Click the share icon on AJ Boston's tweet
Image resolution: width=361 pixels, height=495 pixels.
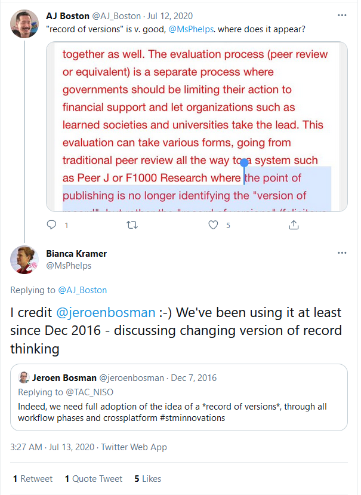[293, 225]
